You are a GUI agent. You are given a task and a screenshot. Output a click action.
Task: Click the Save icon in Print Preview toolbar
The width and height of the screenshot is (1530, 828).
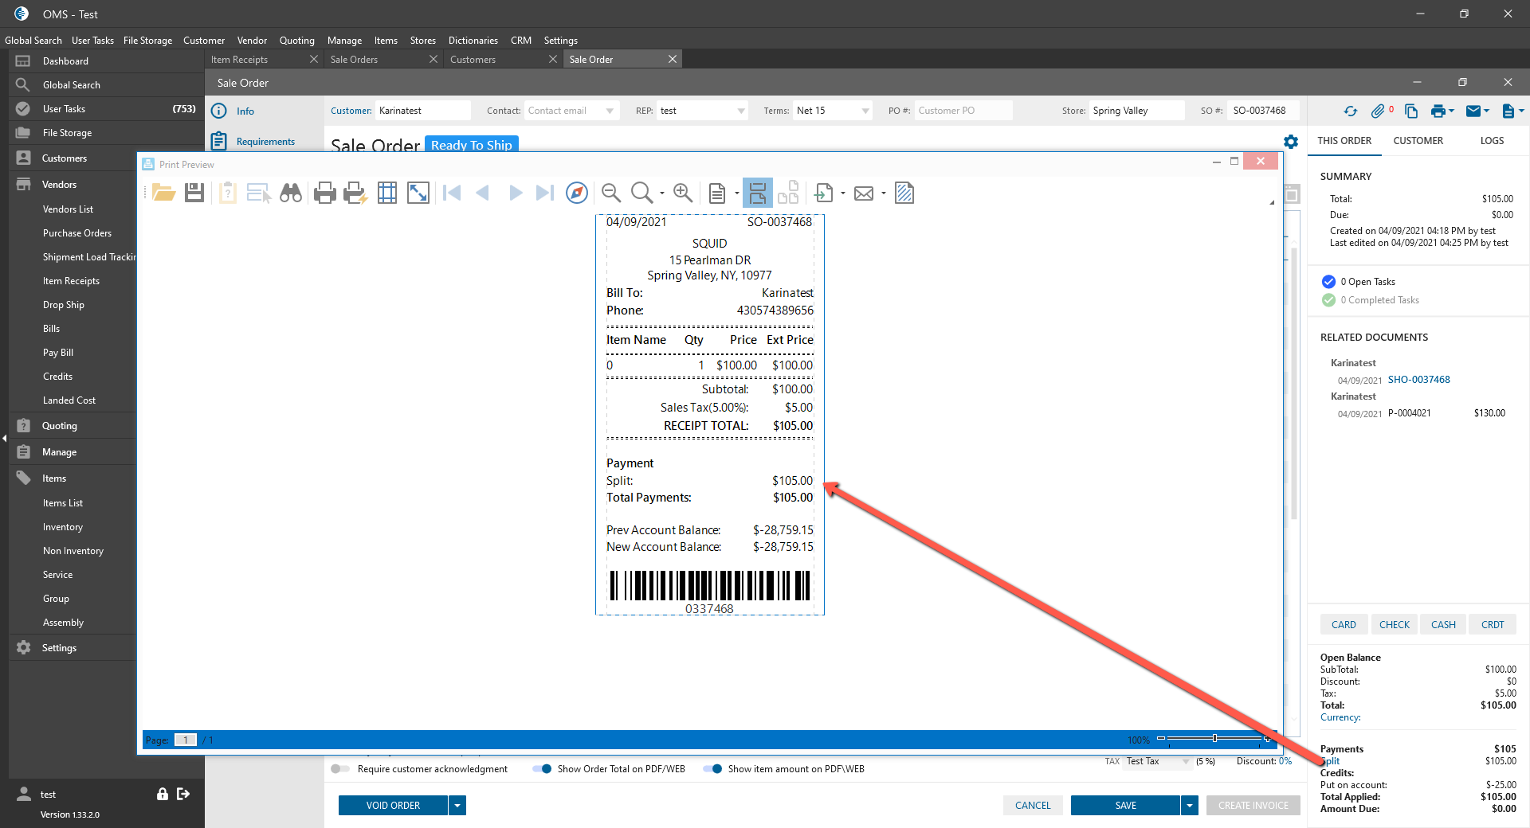pos(194,193)
